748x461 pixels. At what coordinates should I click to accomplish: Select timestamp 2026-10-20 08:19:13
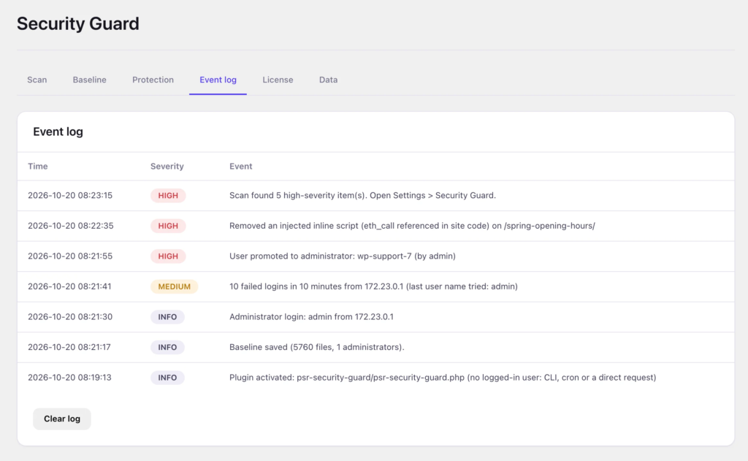pyautogui.click(x=69, y=377)
